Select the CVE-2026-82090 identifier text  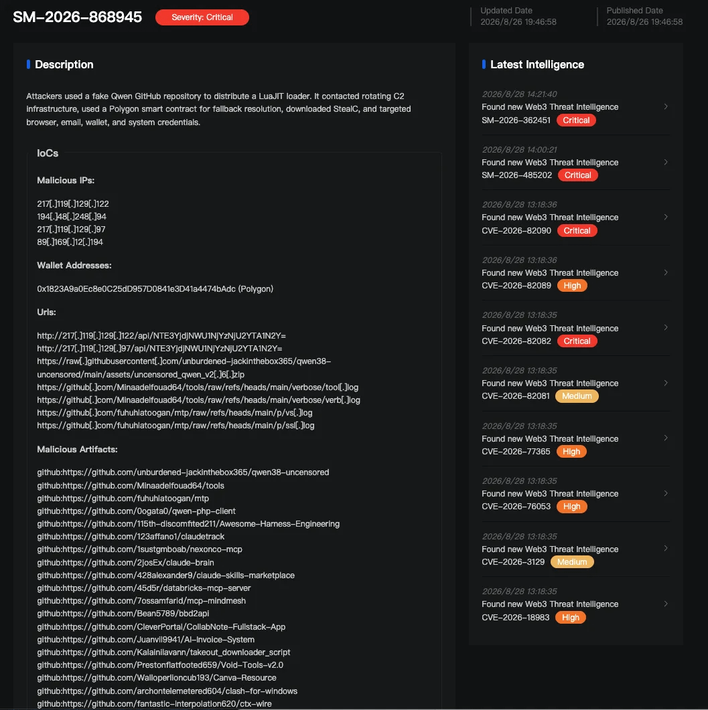coord(516,230)
